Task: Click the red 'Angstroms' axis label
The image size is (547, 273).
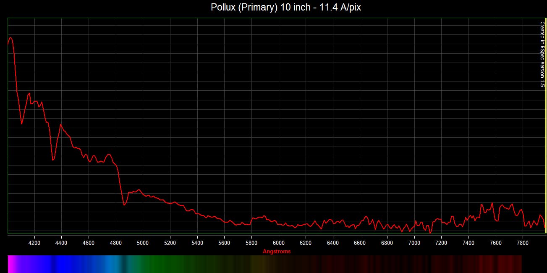Action: (x=276, y=252)
